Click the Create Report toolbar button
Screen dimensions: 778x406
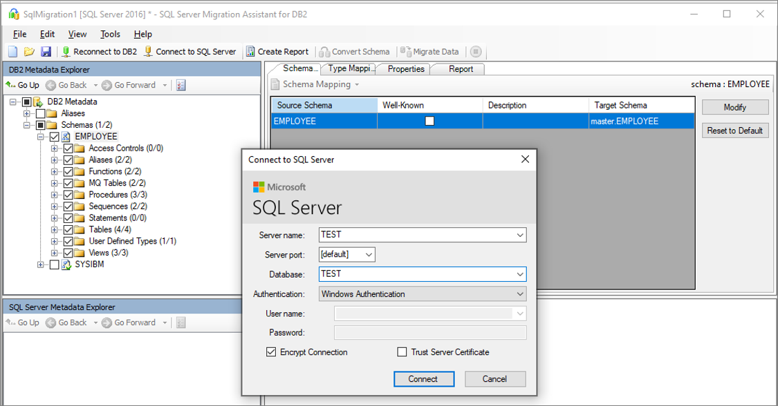(277, 52)
